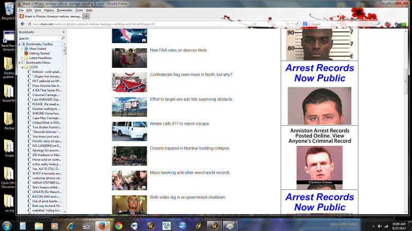Open 'Dozens trapped in Mumbai building collapse' link
This screenshot has width=412, height=231.
coord(190,148)
